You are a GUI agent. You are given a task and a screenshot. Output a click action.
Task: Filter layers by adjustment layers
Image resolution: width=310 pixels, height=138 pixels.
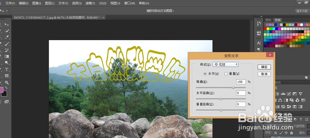295,119
